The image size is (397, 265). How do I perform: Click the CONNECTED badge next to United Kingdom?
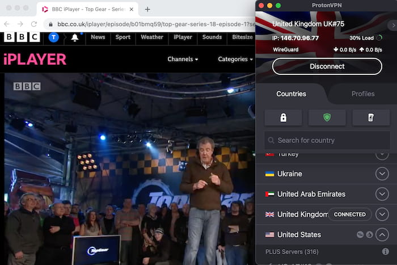350,214
